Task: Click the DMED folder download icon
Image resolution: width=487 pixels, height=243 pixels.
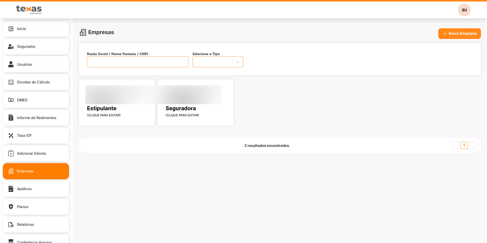Action: click(x=11, y=100)
